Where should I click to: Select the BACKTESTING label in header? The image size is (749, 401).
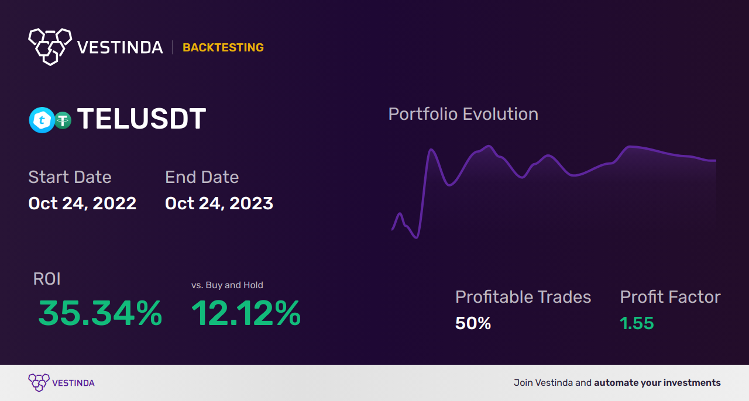pyautogui.click(x=223, y=47)
